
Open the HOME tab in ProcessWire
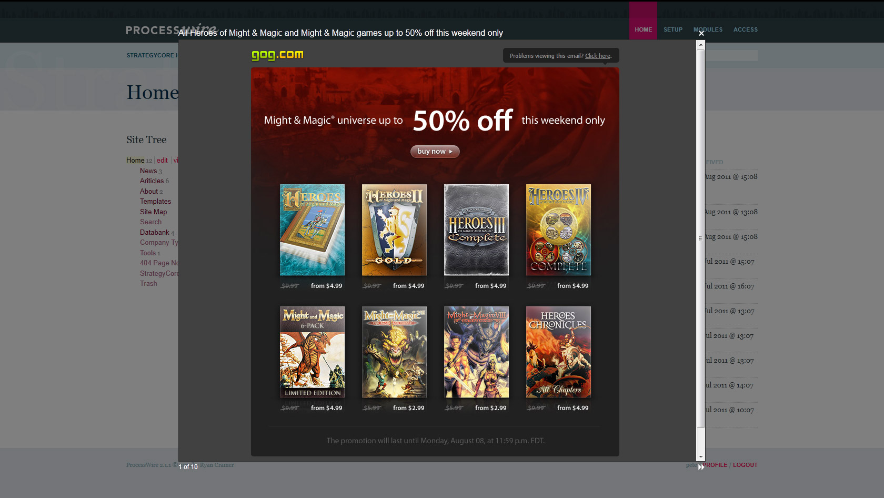643,29
